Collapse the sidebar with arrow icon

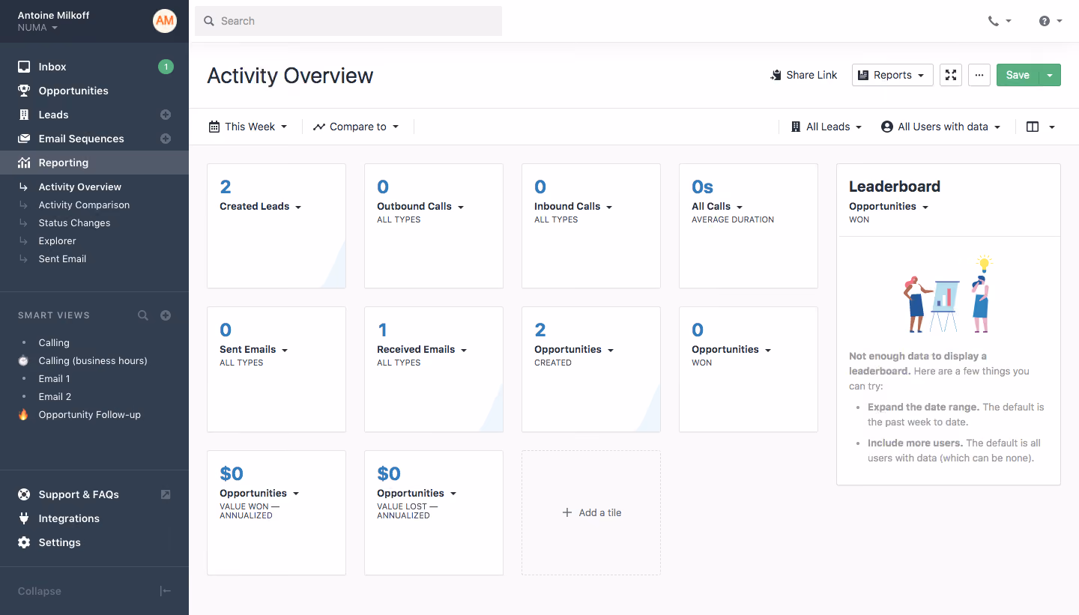166,591
